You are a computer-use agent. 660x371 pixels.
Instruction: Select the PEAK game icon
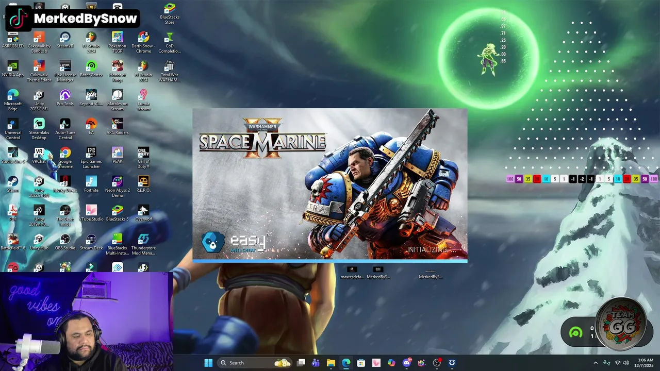coord(118,155)
